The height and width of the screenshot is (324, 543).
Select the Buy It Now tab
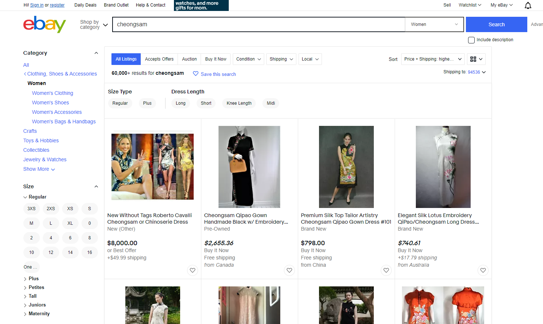point(216,59)
